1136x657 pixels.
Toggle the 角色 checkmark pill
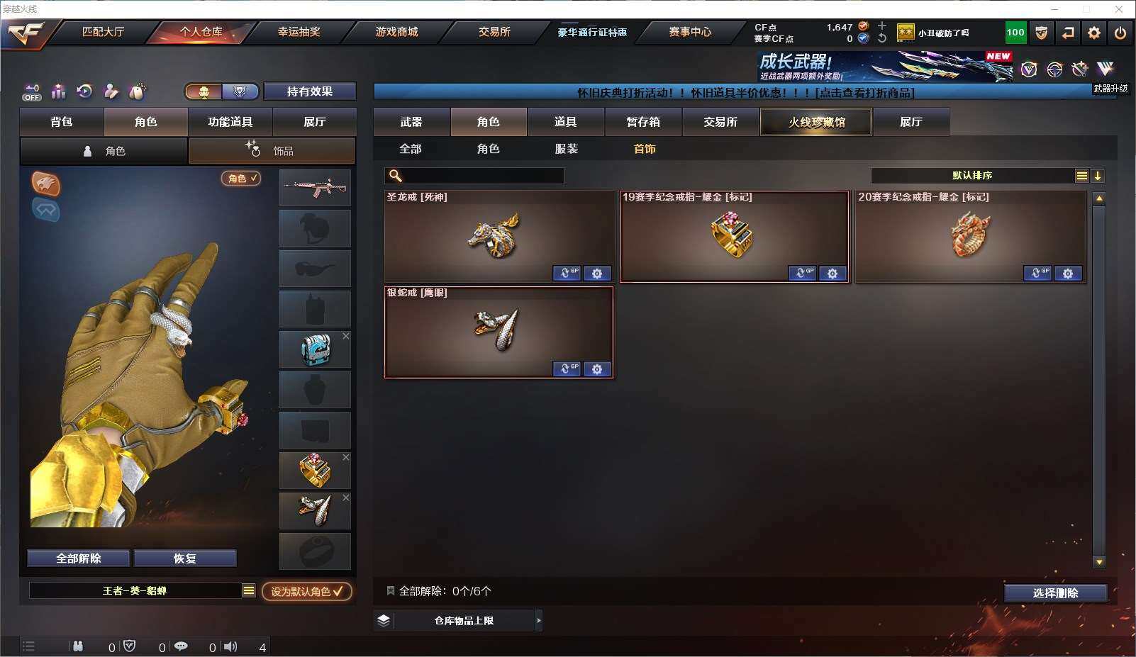click(x=242, y=179)
